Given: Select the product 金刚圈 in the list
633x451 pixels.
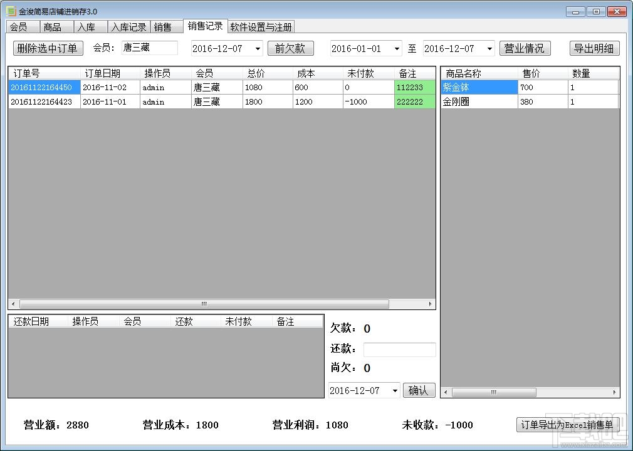Looking at the screenshot, I should 476,101.
